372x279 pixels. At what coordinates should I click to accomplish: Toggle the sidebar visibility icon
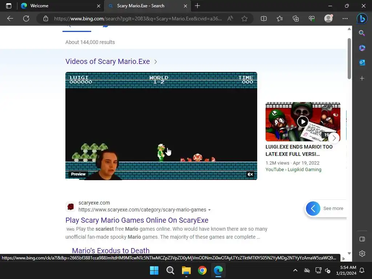362,239
